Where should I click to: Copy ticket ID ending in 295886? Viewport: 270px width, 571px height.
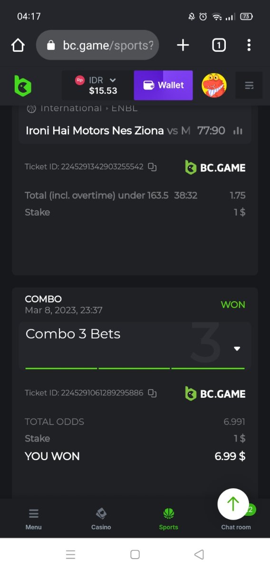[x=152, y=393]
